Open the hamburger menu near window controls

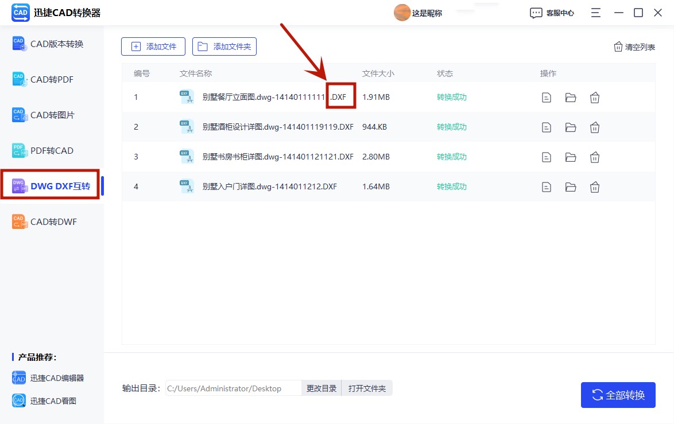(x=595, y=12)
